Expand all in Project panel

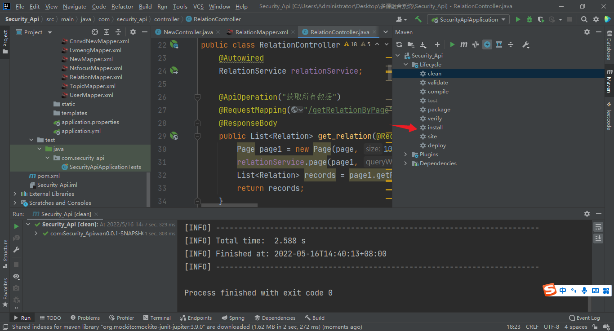106,32
